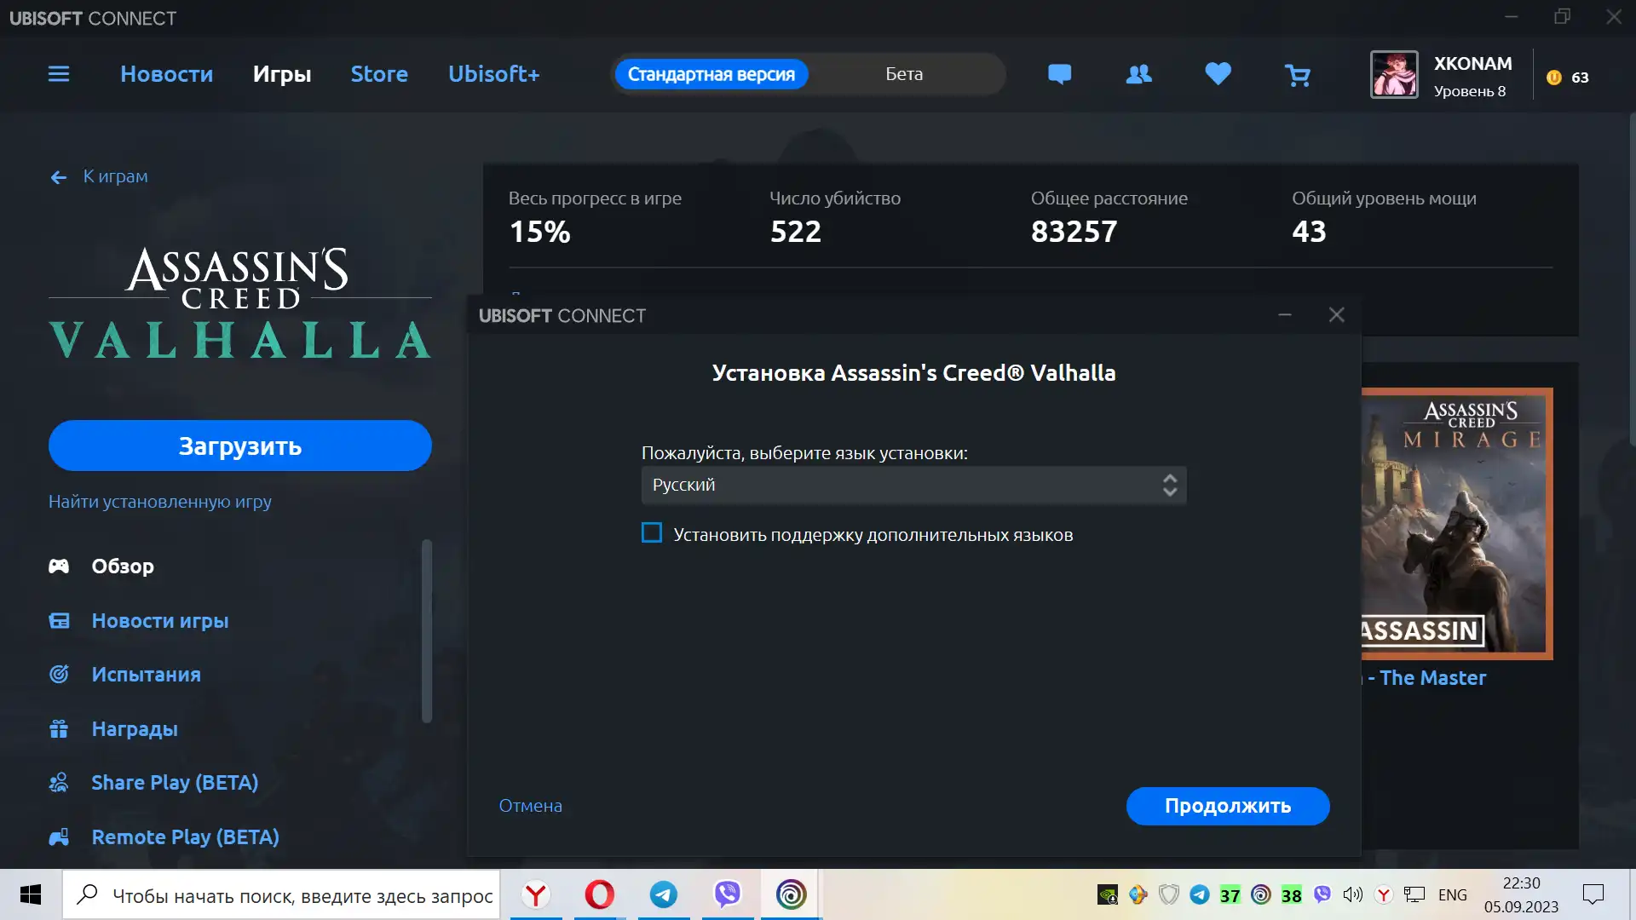Click the Общее расстояние value 83257
This screenshot has width=1636, height=920.
tap(1074, 232)
